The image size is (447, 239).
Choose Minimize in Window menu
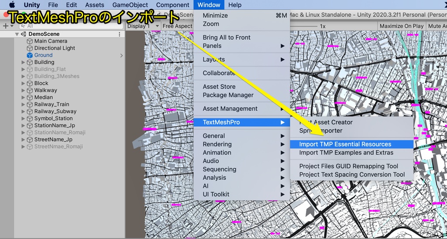(242, 15)
